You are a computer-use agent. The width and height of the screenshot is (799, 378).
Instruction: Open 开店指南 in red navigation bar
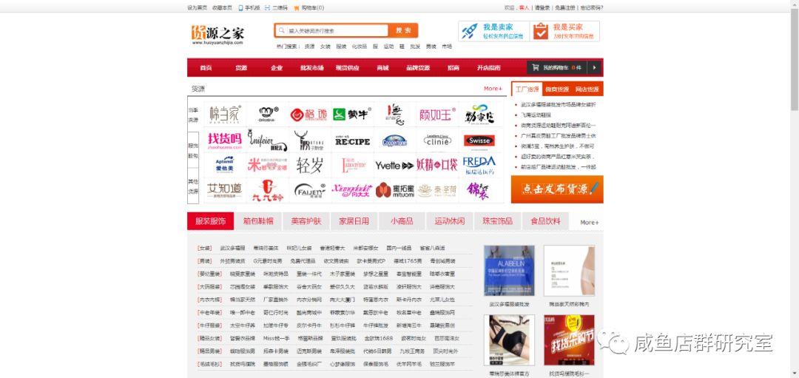[x=489, y=68]
